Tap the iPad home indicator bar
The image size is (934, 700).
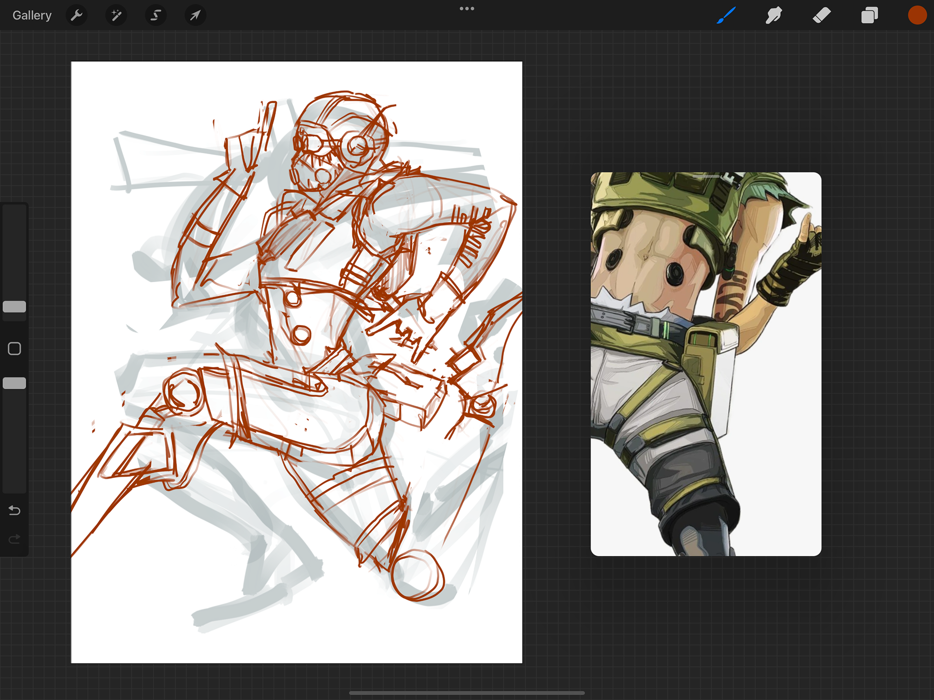click(x=467, y=693)
